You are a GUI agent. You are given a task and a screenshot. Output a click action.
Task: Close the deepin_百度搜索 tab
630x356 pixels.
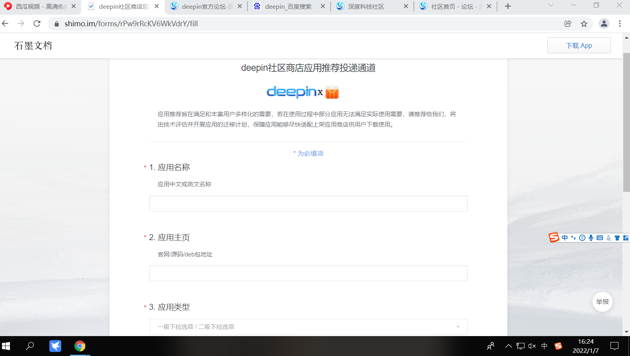click(x=323, y=6)
